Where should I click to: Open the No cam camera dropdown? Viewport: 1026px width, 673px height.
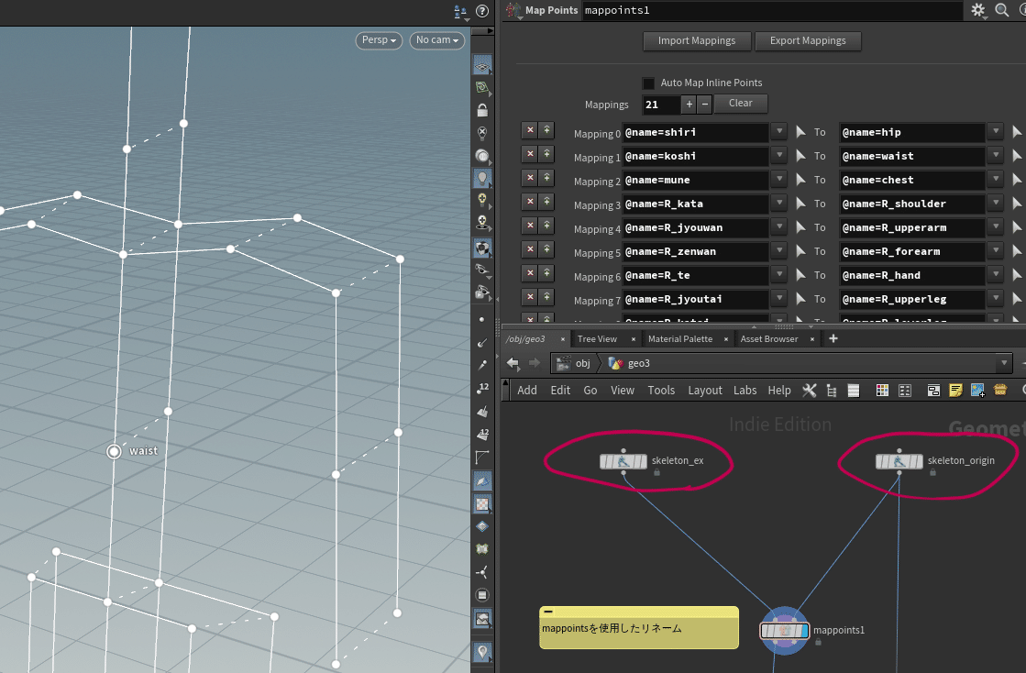pos(436,40)
